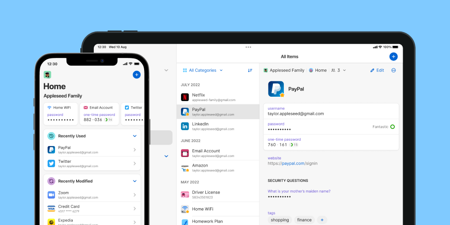Click the Netflix icon in item list

pos(185,97)
